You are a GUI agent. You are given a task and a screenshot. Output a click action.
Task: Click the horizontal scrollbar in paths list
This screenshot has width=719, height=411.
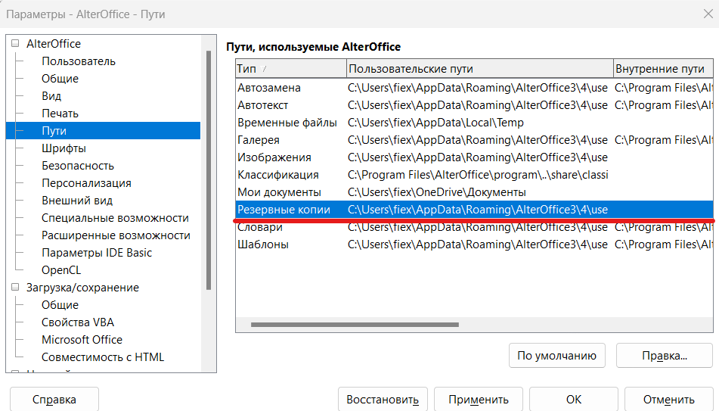click(355, 325)
